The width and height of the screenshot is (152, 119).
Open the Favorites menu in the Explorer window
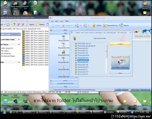(14, 21)
